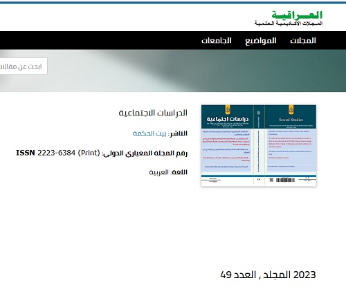Click the gold emblem above Social Studies

291,110
